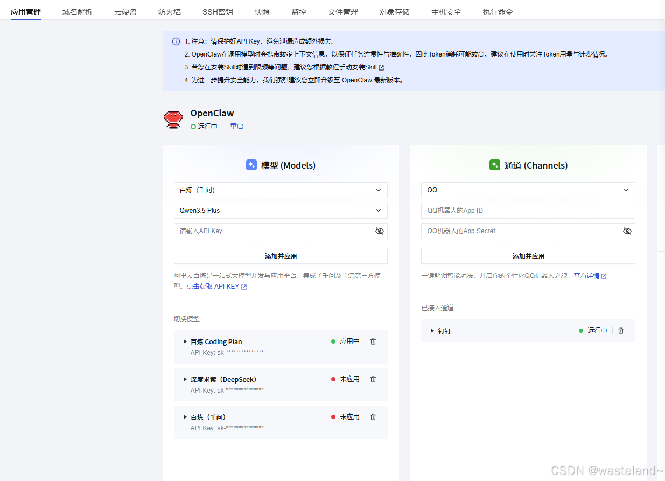Expand the 深度求索 (DeepSeek) entry triangle
665x481 pixels.
pos(185,379)
